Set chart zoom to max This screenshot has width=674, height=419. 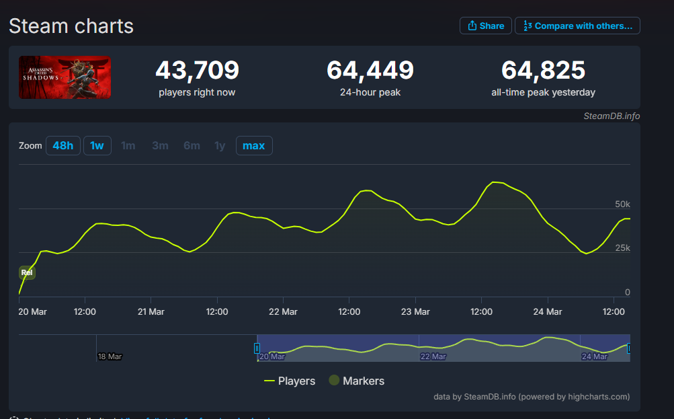(x=253, y=145)
